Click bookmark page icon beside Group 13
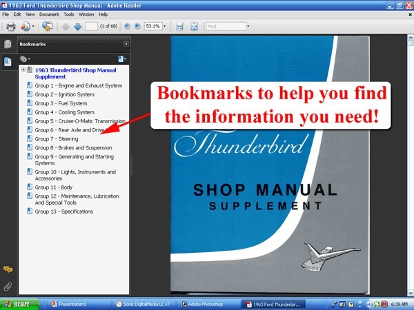 [30, 211]
